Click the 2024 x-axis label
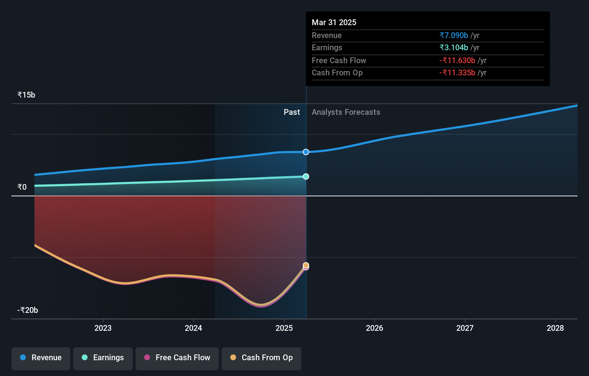 (x=193, y=328)
